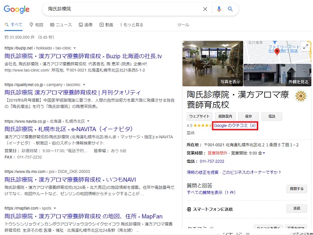Expand business hours dropdown arrow

pos(264,153)
